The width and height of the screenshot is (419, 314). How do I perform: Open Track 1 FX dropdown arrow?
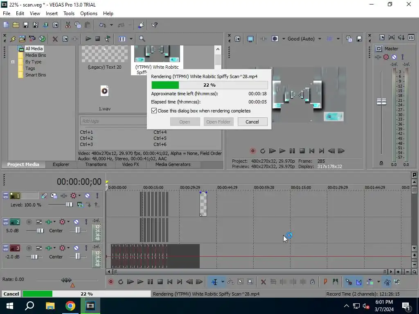(80, 196)
